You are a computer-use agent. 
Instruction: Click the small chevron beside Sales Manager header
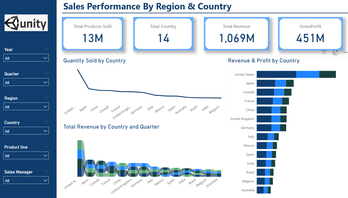(x=46, y=171)
